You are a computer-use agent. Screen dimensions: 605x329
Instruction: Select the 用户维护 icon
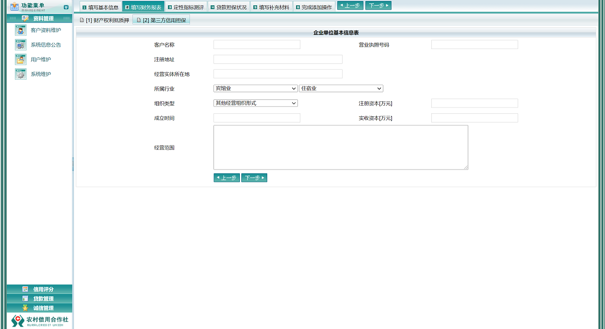point(20,59)
